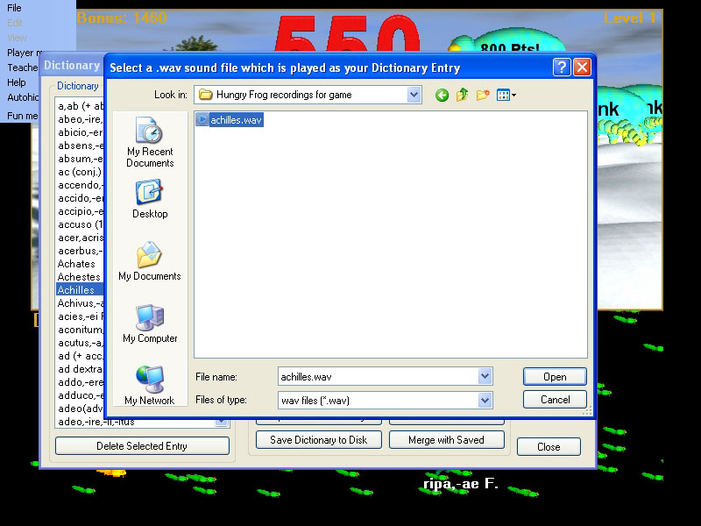Click the Open button
The height and width of the screenshot is (526, 701).
tap(555, 377)
